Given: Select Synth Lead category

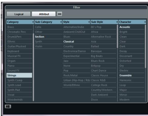Looking at the screenshot, I should tap(19, 85).
